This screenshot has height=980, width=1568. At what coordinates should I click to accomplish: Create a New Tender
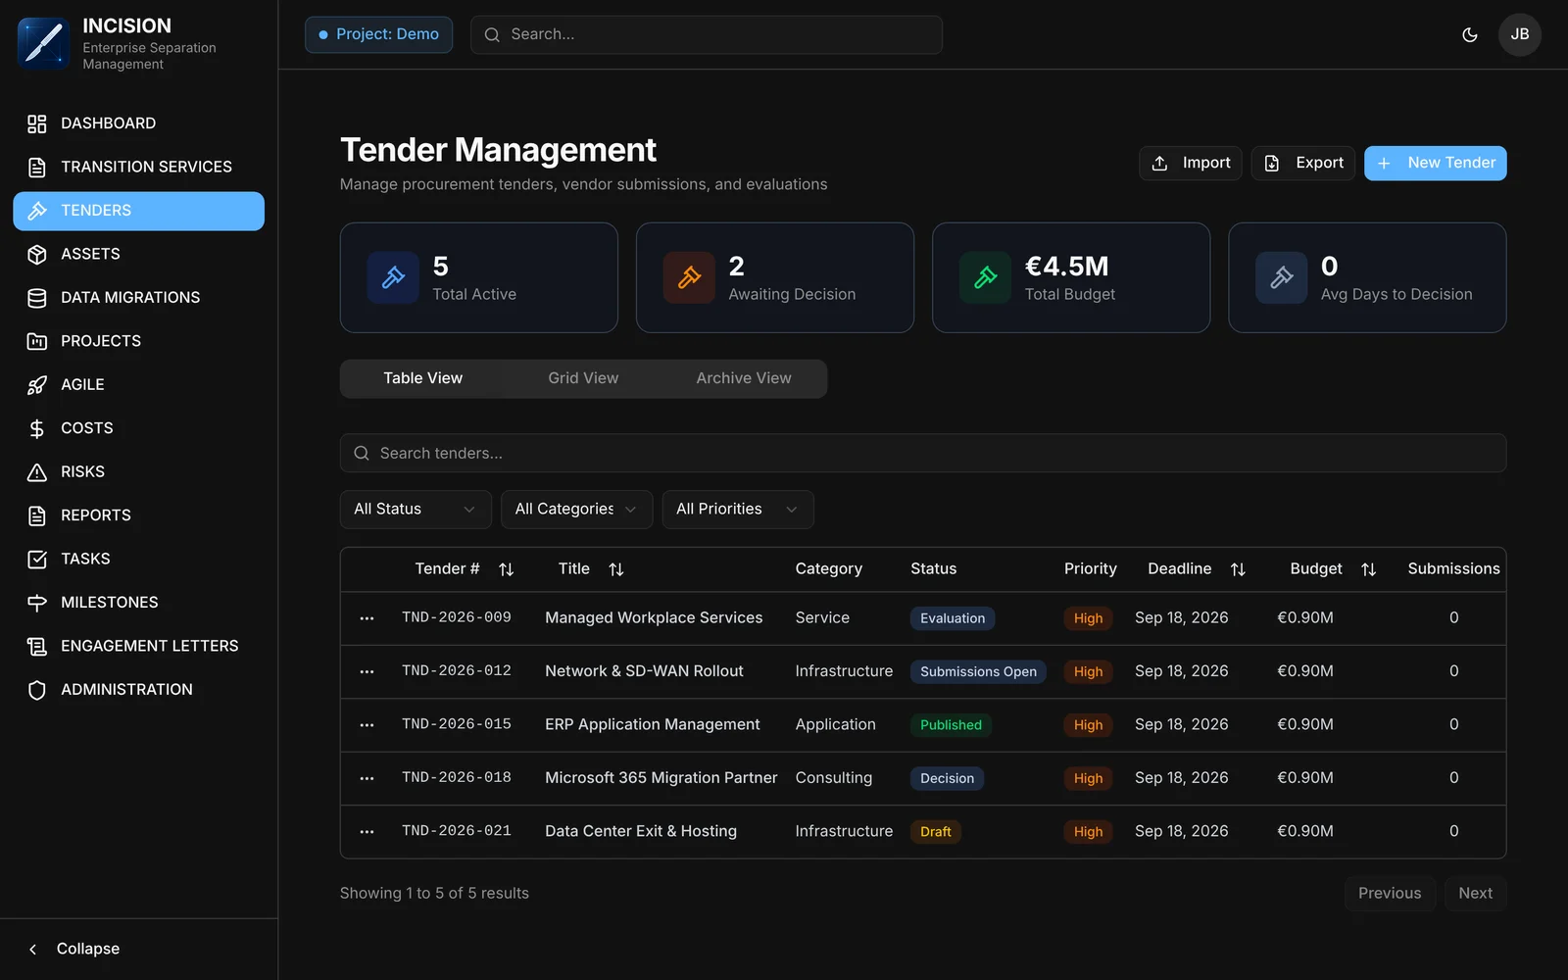pyautogui.click(x=1435, y=163)
